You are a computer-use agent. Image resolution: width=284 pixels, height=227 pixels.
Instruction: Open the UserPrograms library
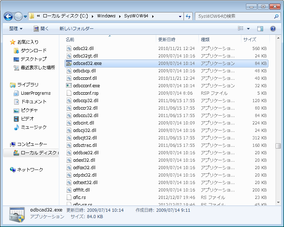[36, 93]
